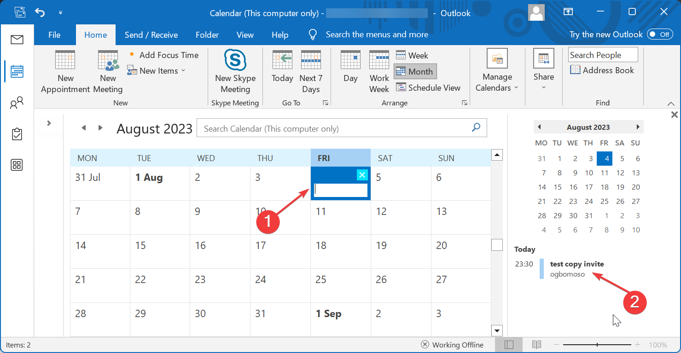This screenshot has width=681, height=353.
Task: Go to previous month in mini calendar
Action: pyautogui.click(x=539, y=127)
